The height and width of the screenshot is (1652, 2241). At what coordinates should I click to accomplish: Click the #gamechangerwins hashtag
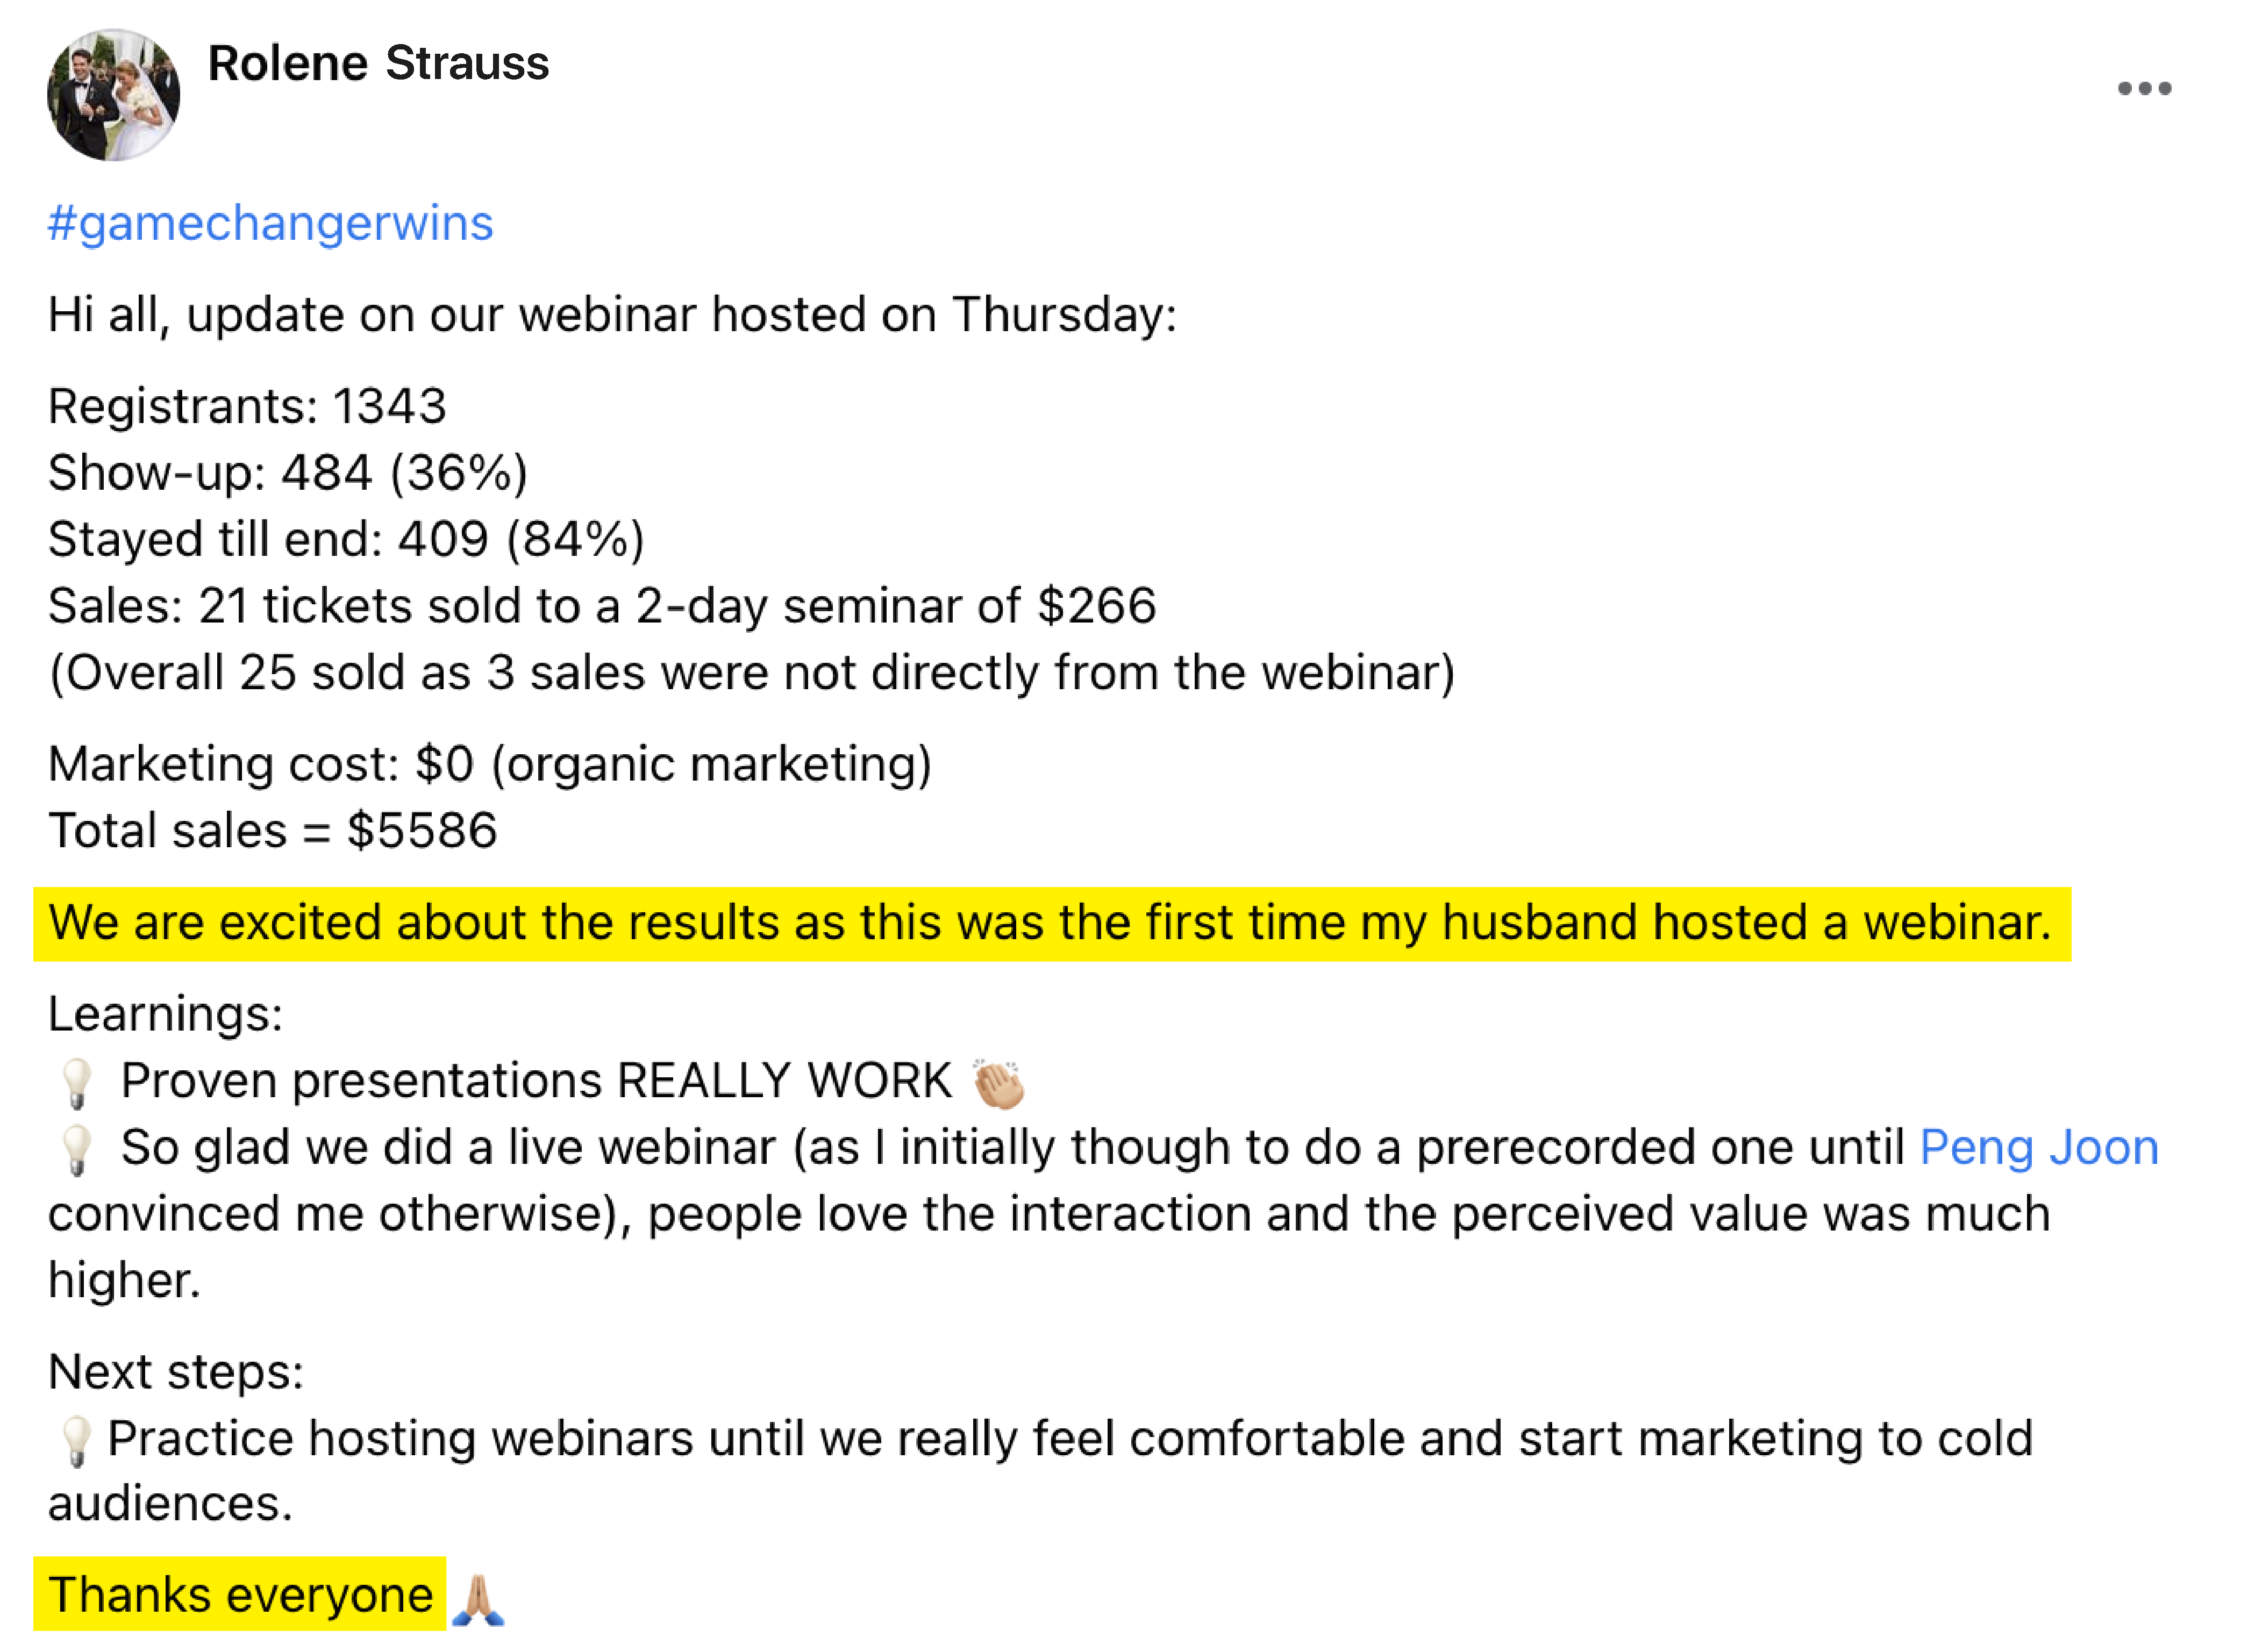click(x=270, y=222)
